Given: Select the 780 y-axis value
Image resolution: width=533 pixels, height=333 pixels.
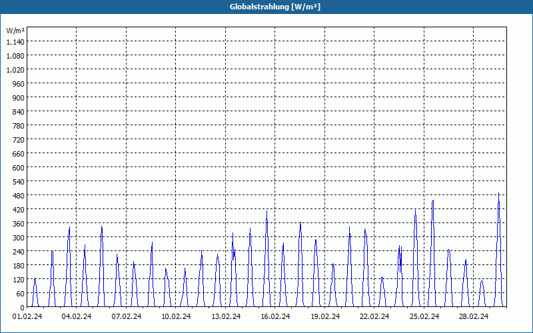Looking at the screenshot, I should pos(19,126).
